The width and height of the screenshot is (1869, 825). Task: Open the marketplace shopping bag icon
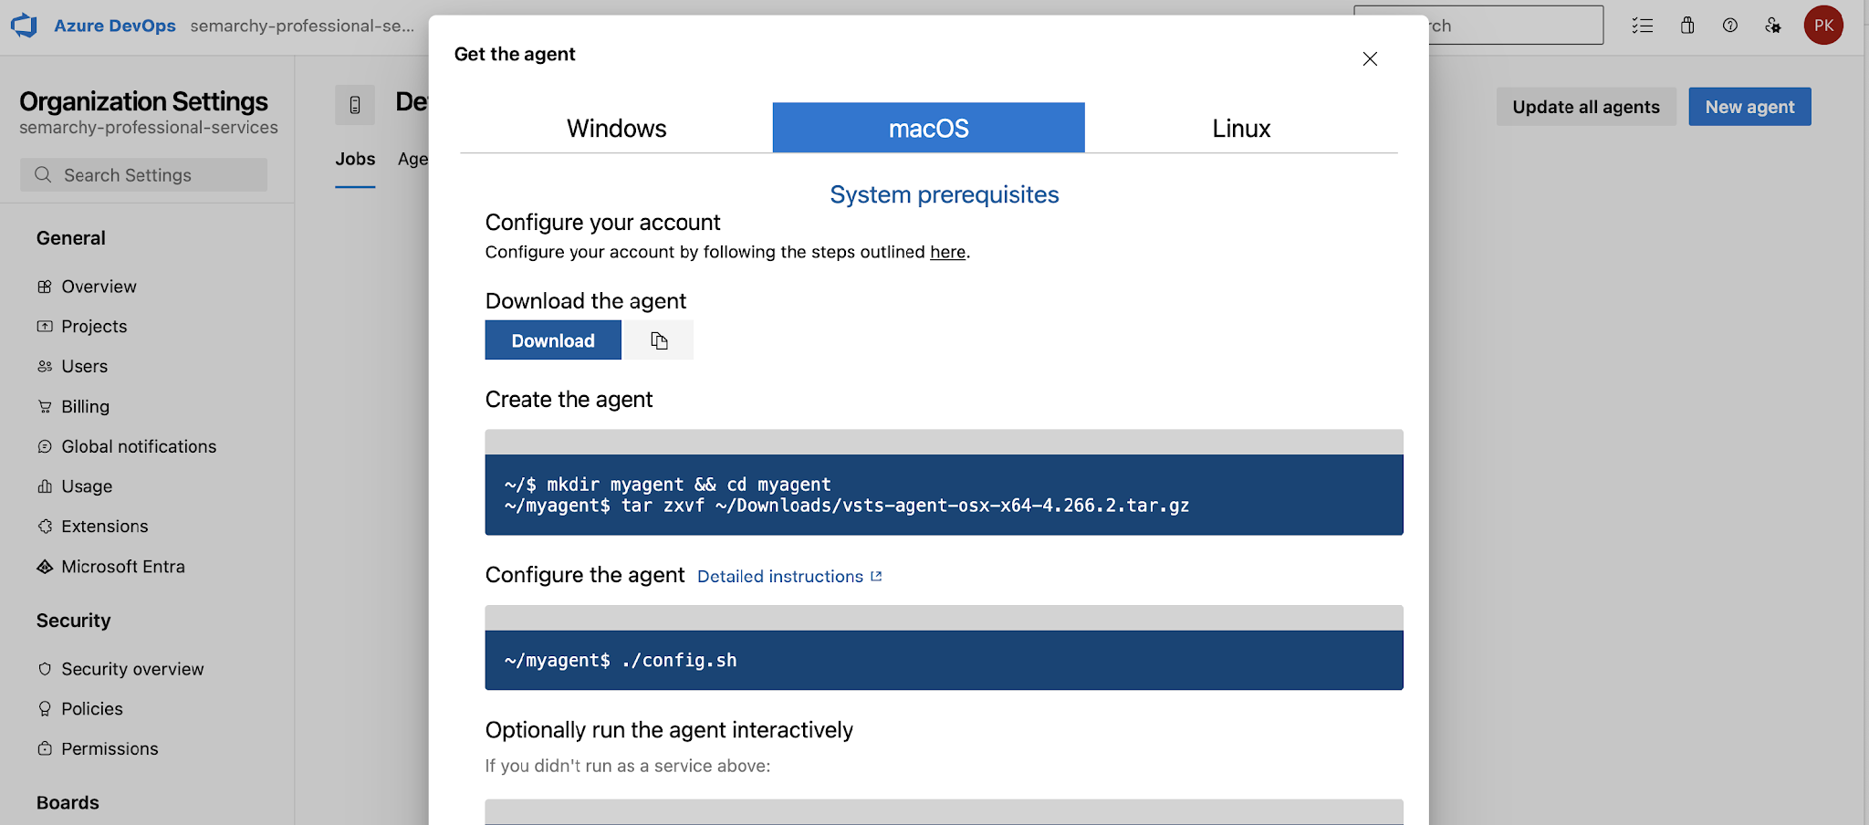point(1687,26)
